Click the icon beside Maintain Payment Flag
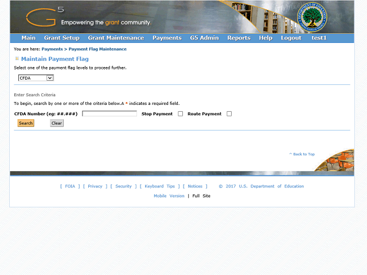The width and height of the screenshot is (367, 275). point(17,58)
